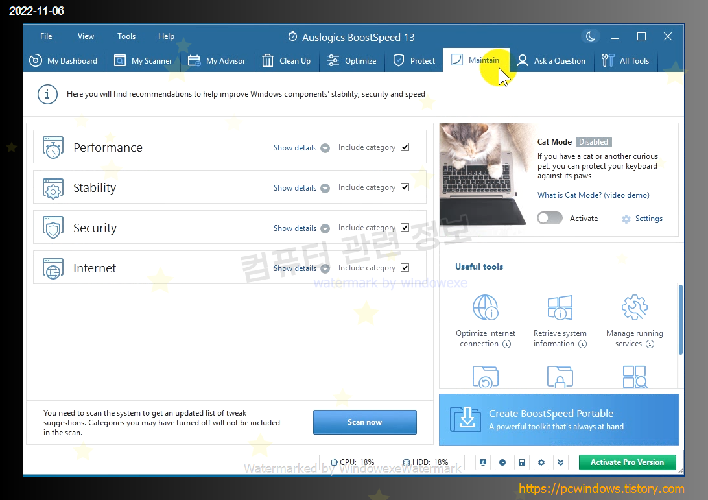Open the View menu
The width and height of the screenshot is (708, 500).
point(86,36)
